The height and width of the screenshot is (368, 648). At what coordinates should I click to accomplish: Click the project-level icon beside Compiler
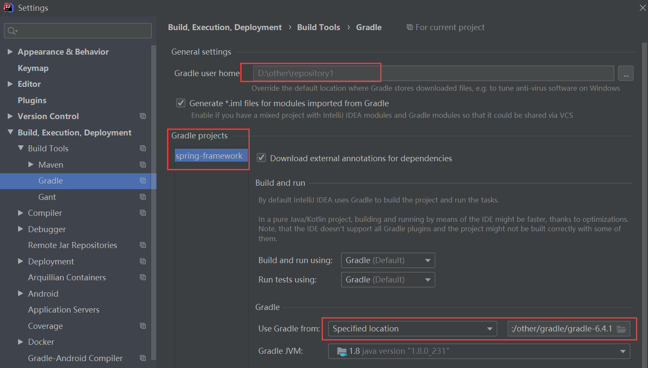(x=143, y=213)
